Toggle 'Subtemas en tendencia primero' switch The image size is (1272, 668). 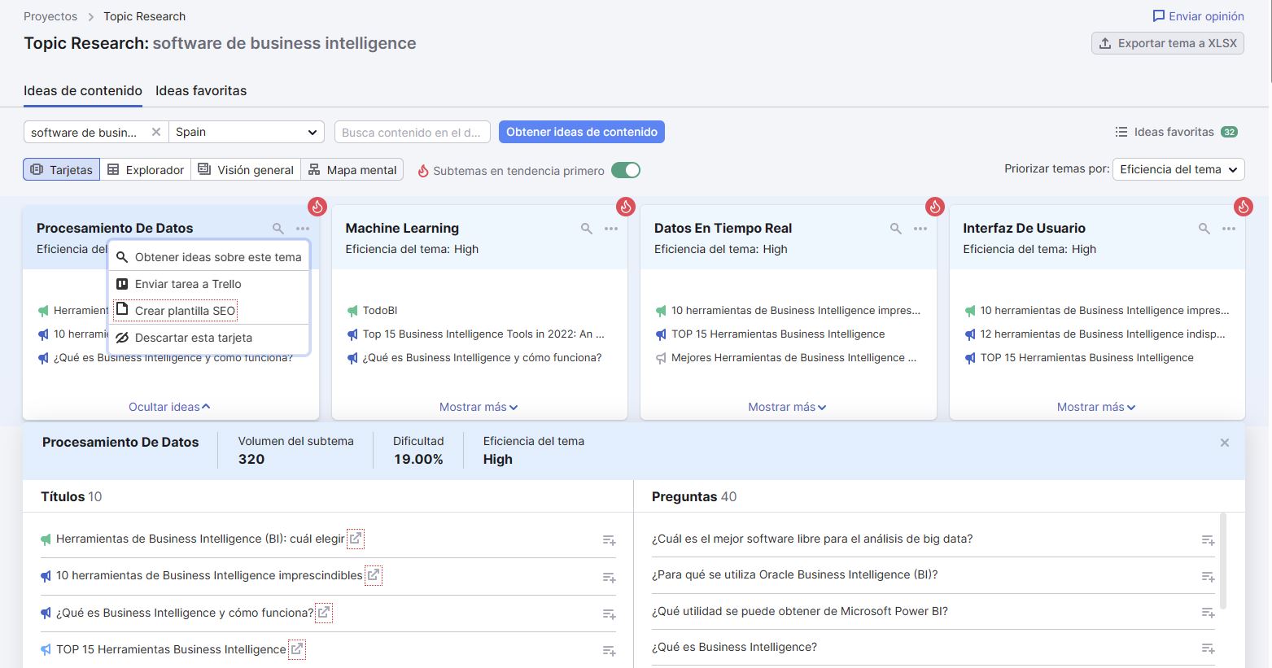pos(626,170)
